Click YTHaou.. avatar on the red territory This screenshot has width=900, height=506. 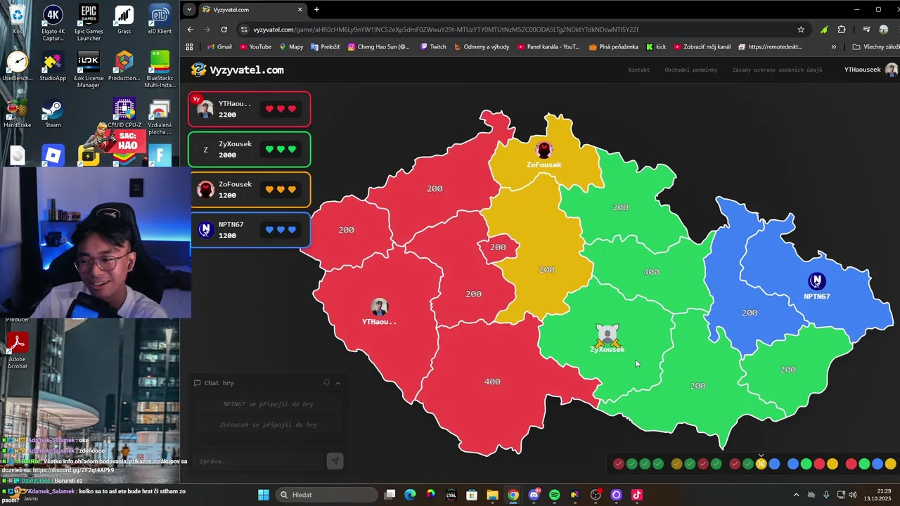click(x=380, y=307)
